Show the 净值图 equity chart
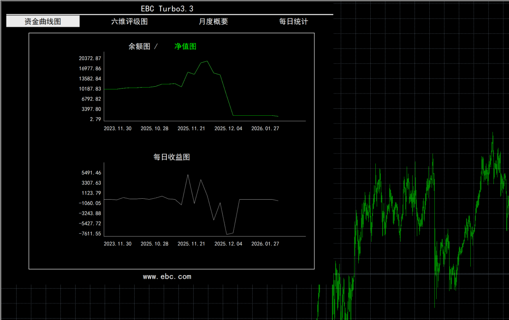This screenshot has width=509, height=320. (x=185, y=47)
